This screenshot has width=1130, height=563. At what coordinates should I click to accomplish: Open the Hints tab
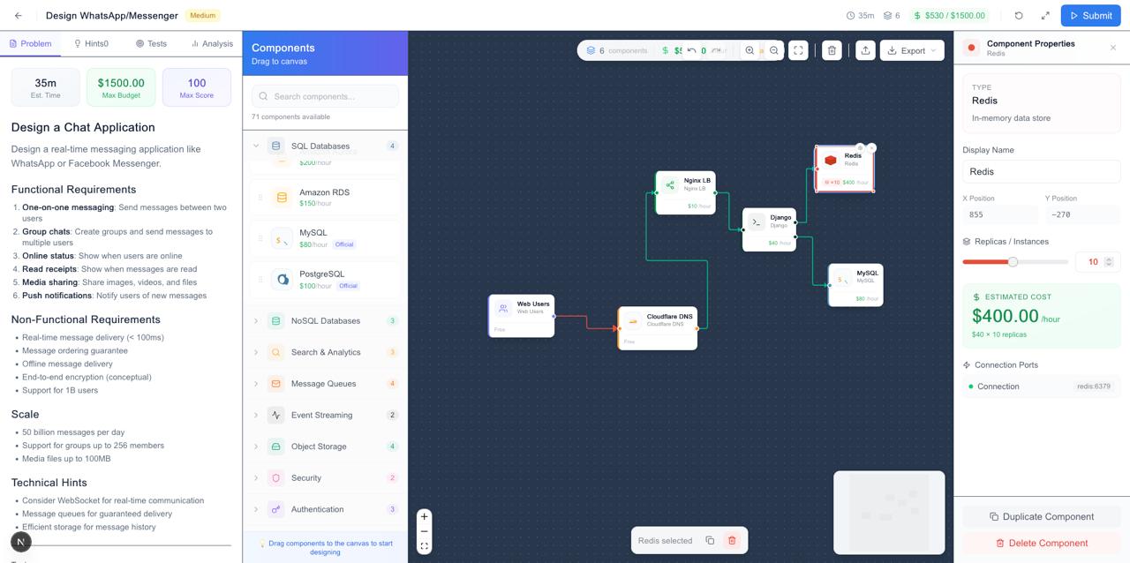click(91, 43)
